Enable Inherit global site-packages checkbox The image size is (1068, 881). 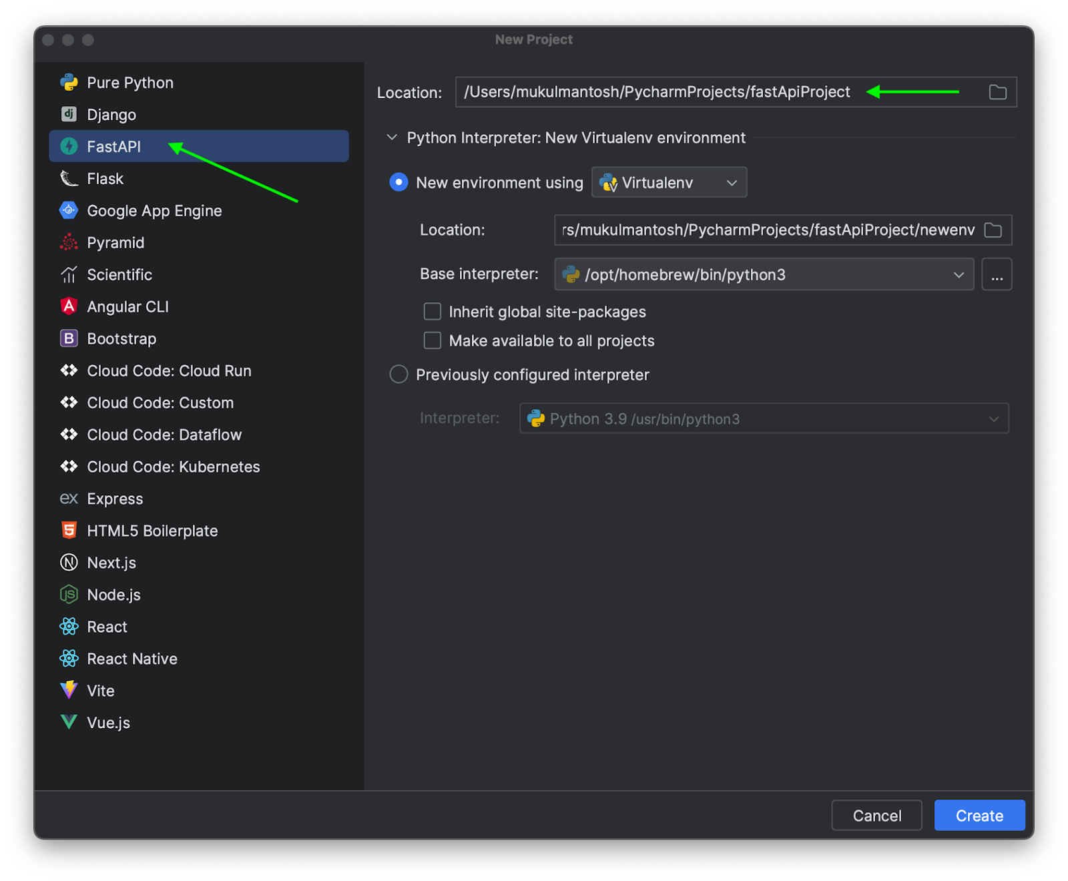coord(433,312)
